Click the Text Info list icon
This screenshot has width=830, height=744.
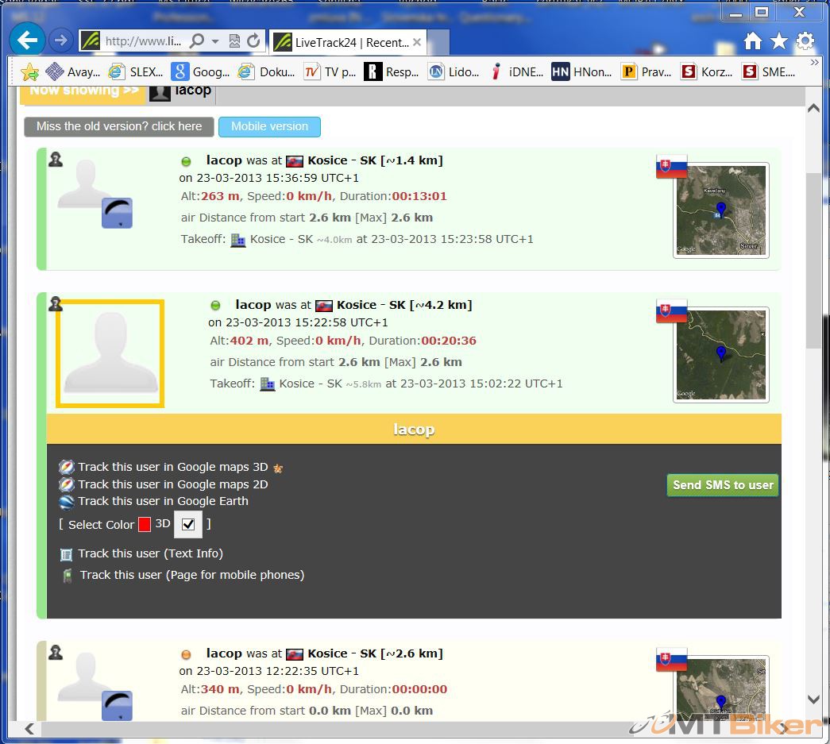pos(67,554)
